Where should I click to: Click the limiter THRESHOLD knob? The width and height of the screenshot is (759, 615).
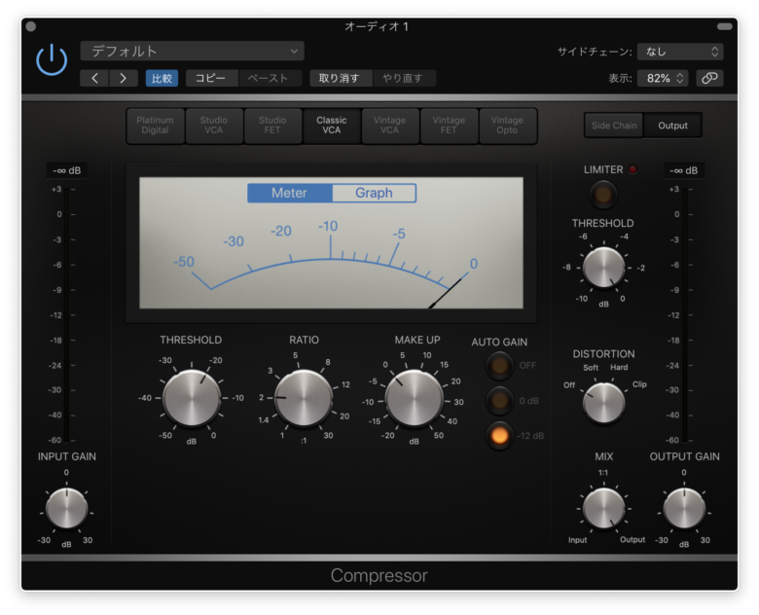603,268
